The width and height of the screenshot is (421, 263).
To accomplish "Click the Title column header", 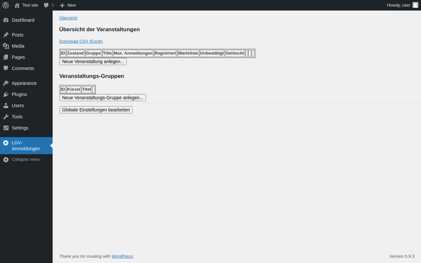I will (x=107, y=53).
